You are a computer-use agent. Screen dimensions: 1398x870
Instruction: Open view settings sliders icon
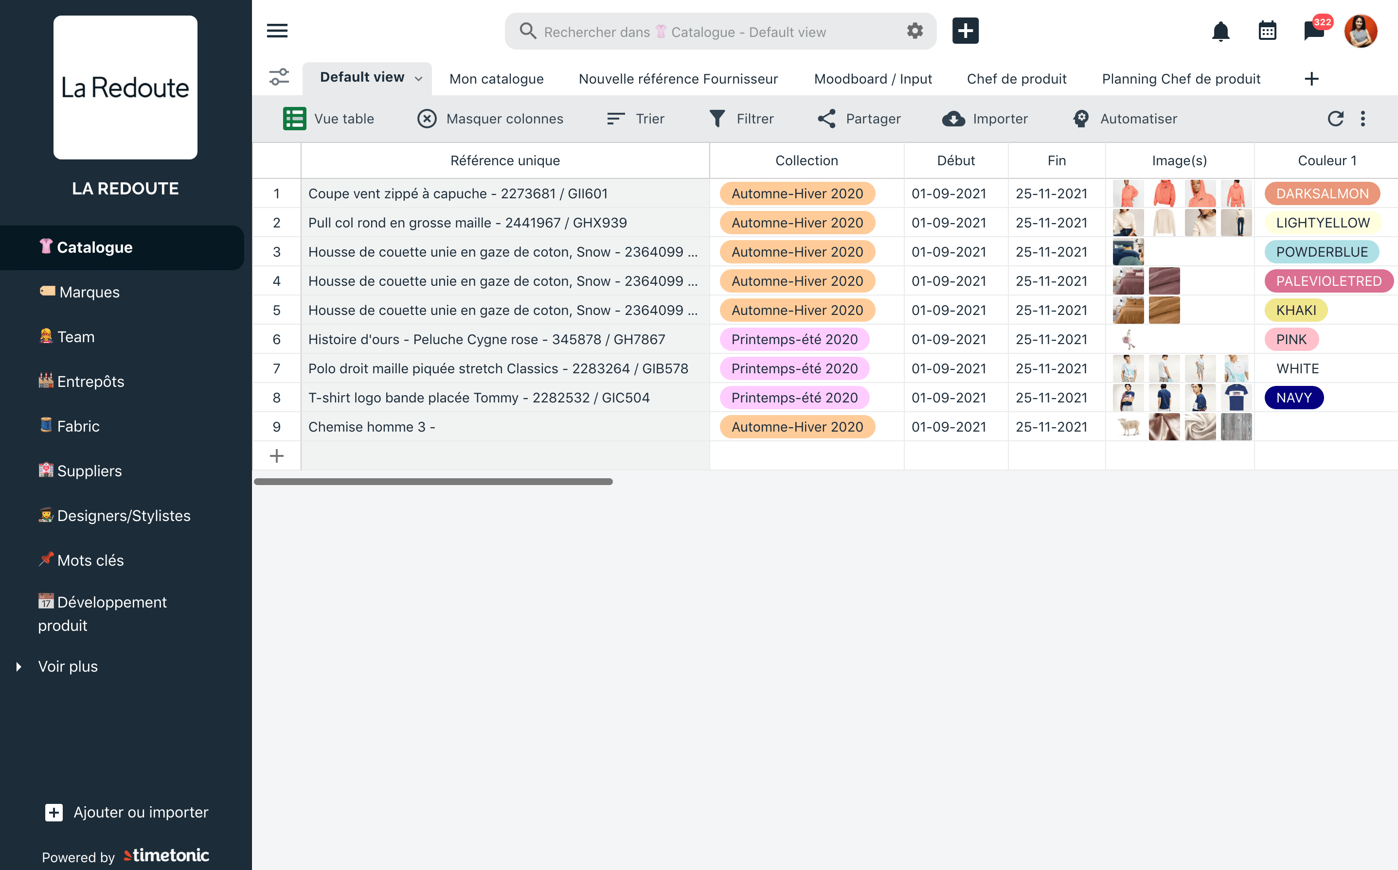279,77
